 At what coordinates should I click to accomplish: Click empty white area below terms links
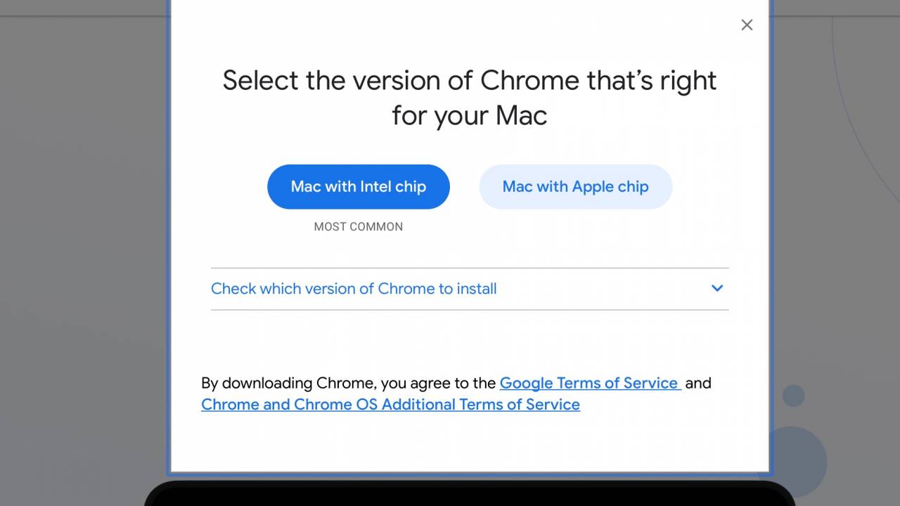469,443
